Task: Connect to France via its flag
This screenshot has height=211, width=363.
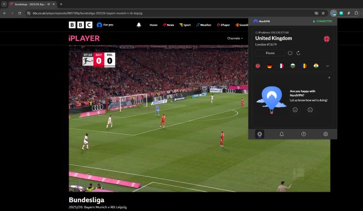Action: click(281, 66)
